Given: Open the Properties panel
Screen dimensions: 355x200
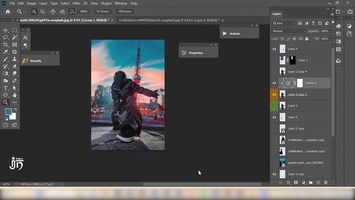Looking at the screenshot, I should click(199, 53).
